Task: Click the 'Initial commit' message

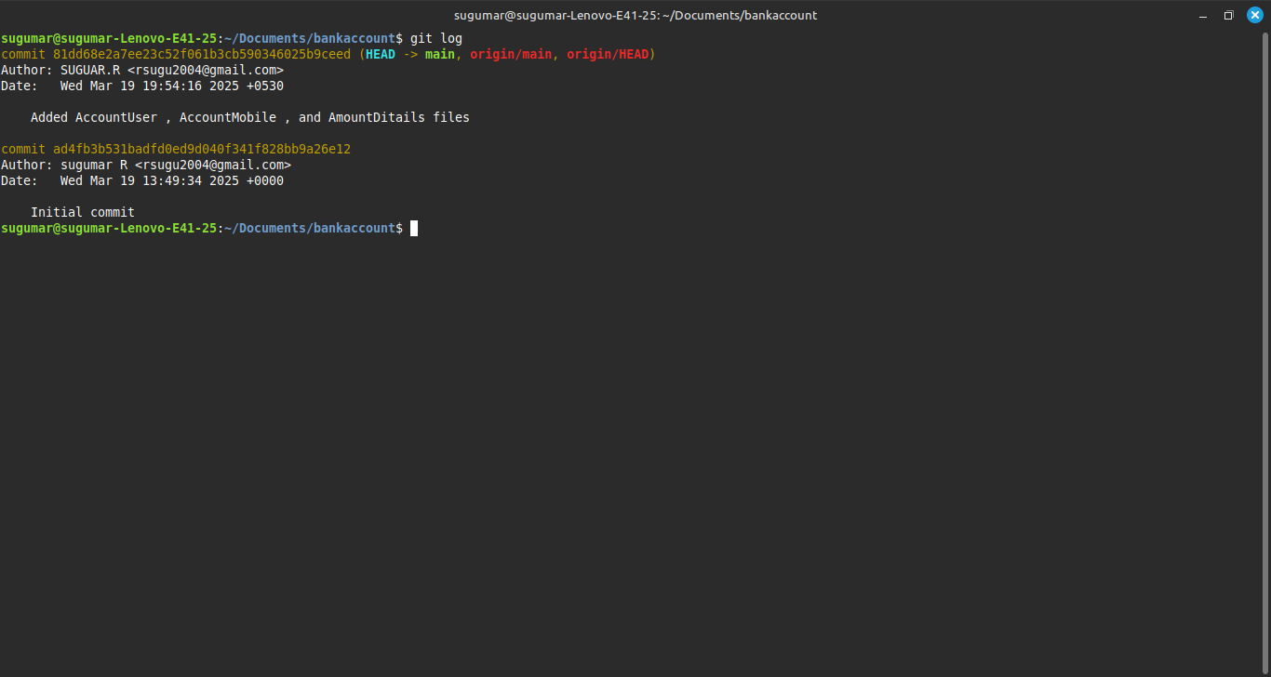Action: point(83,212)
